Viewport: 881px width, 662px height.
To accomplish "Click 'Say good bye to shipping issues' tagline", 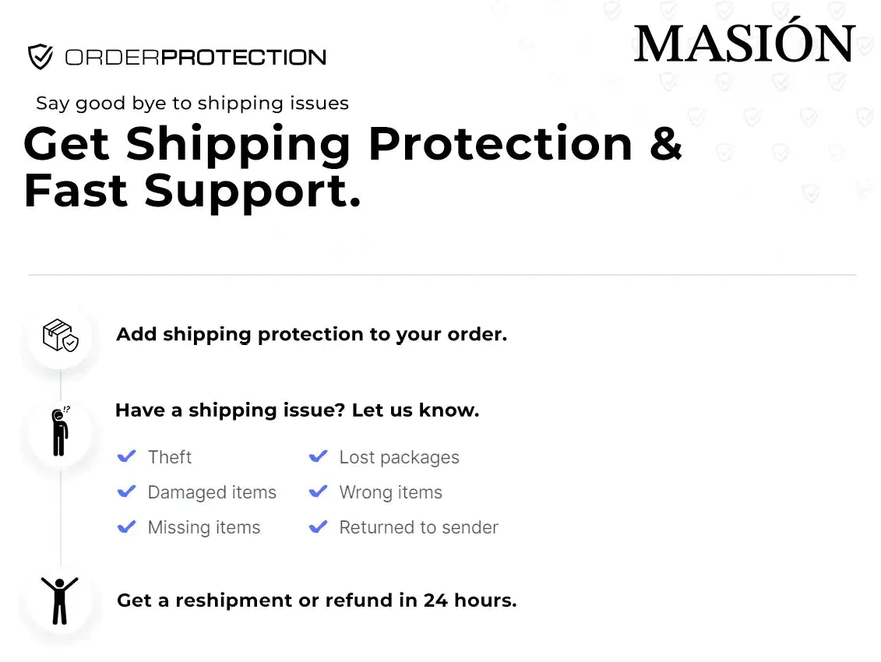I will click(x=192, y=104).
